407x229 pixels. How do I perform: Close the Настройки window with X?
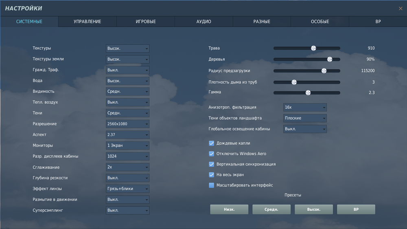point(400,9)
